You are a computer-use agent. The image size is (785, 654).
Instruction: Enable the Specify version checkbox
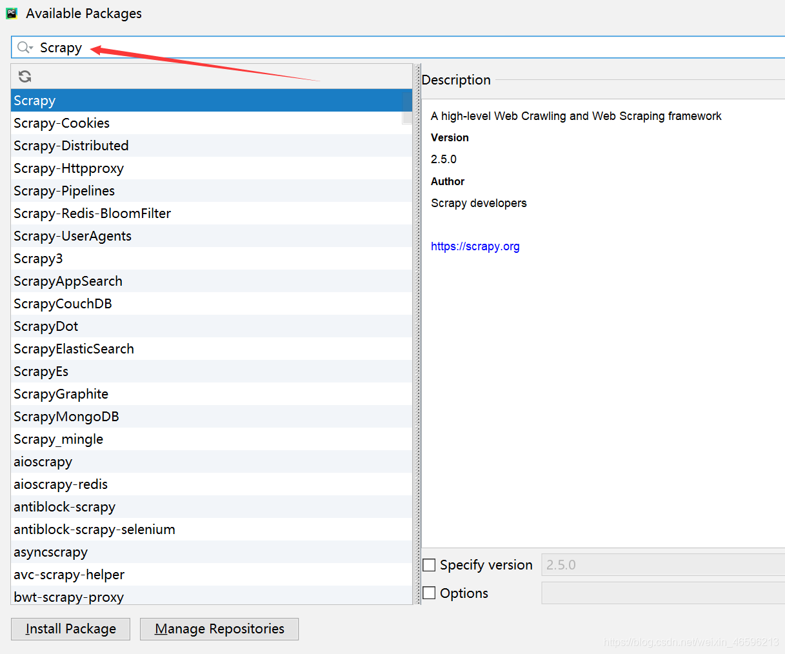429,565
